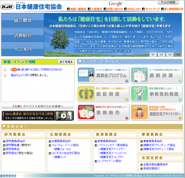Viewport: 185px width, 178px height.
Task: Click the bullet icon next to 広報委員長挨拶
Action: [x=50, y=141]
